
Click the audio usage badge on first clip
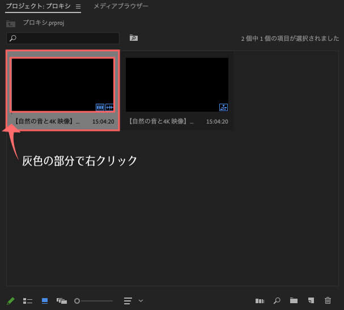109,107
